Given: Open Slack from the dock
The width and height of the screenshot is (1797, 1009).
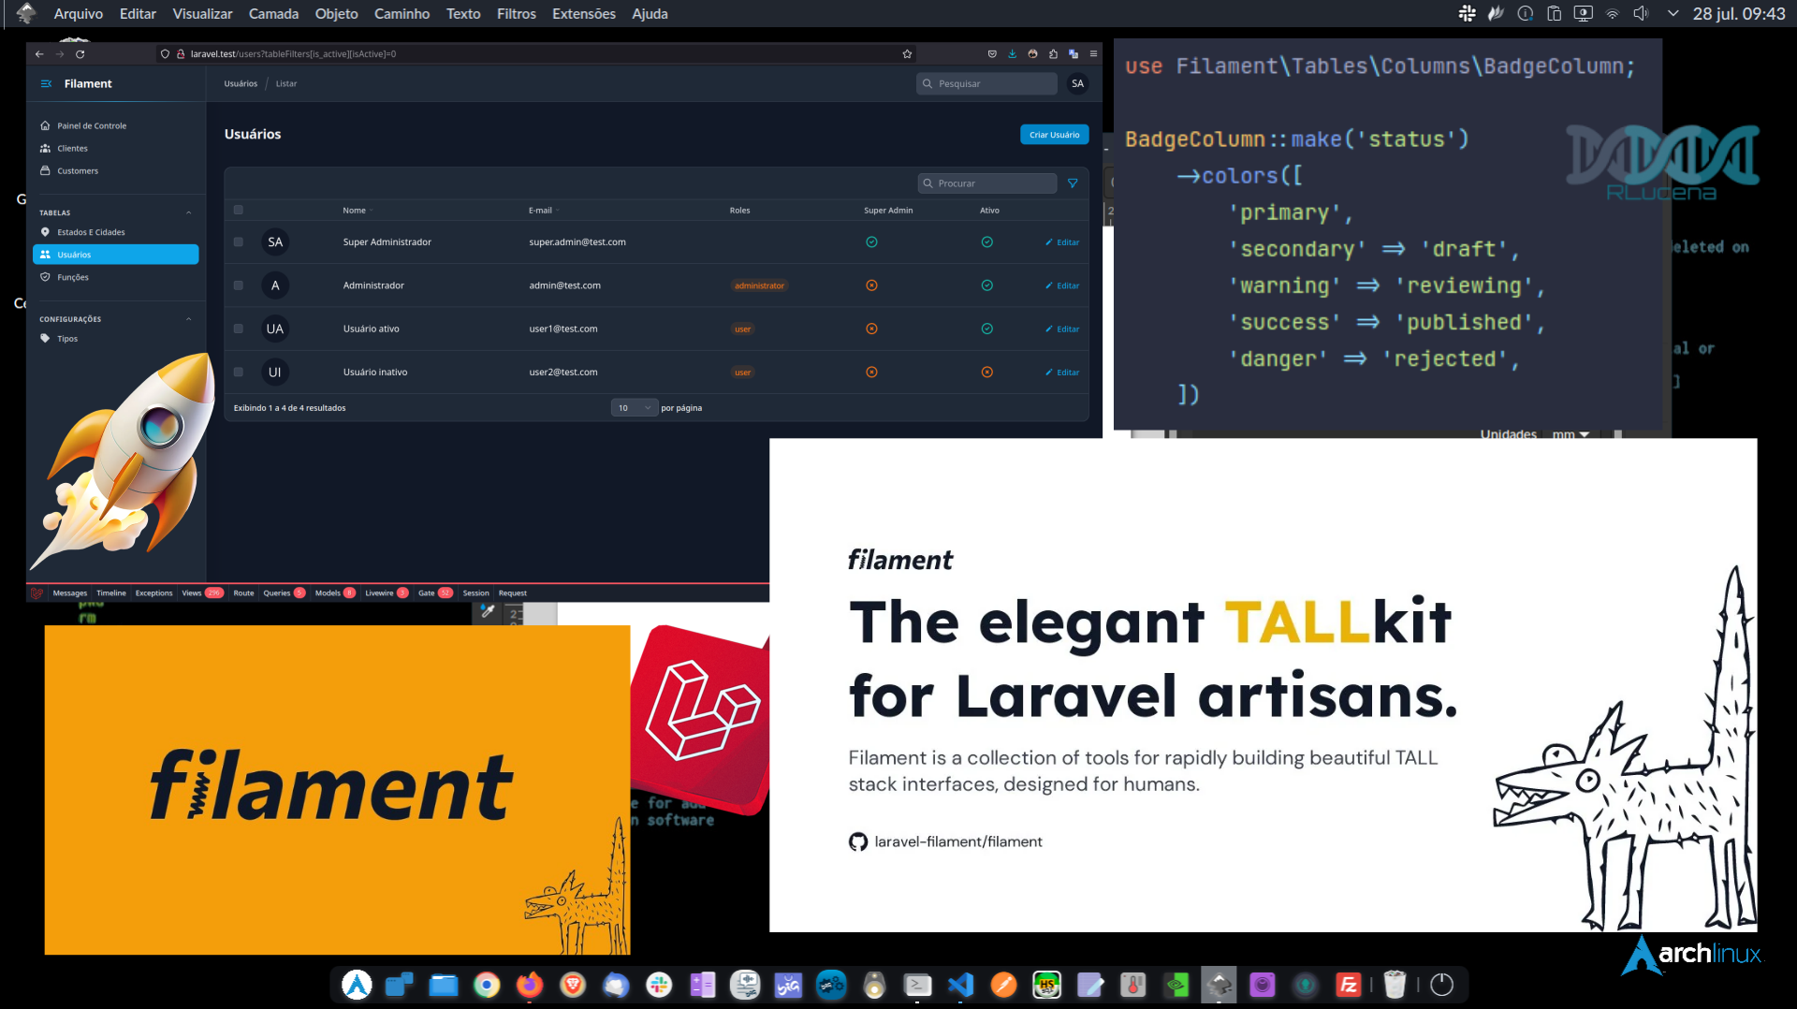Looking at the screenshot, I should [659, 985].
